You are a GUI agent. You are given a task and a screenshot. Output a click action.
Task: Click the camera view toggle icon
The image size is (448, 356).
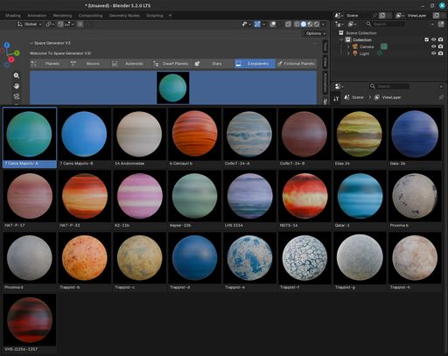point(17,96)
